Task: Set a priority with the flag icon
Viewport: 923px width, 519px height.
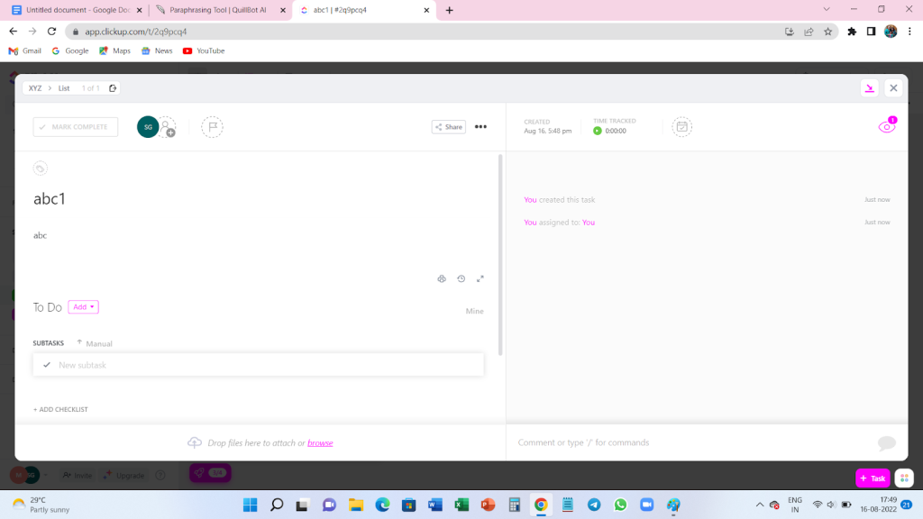Action: click(212, 127)
